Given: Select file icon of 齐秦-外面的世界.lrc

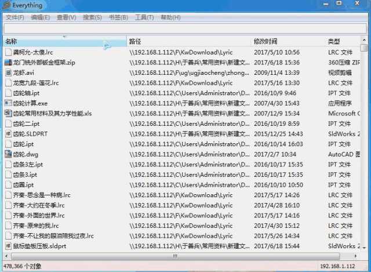Looking at the screenshot, I should 8,215.
